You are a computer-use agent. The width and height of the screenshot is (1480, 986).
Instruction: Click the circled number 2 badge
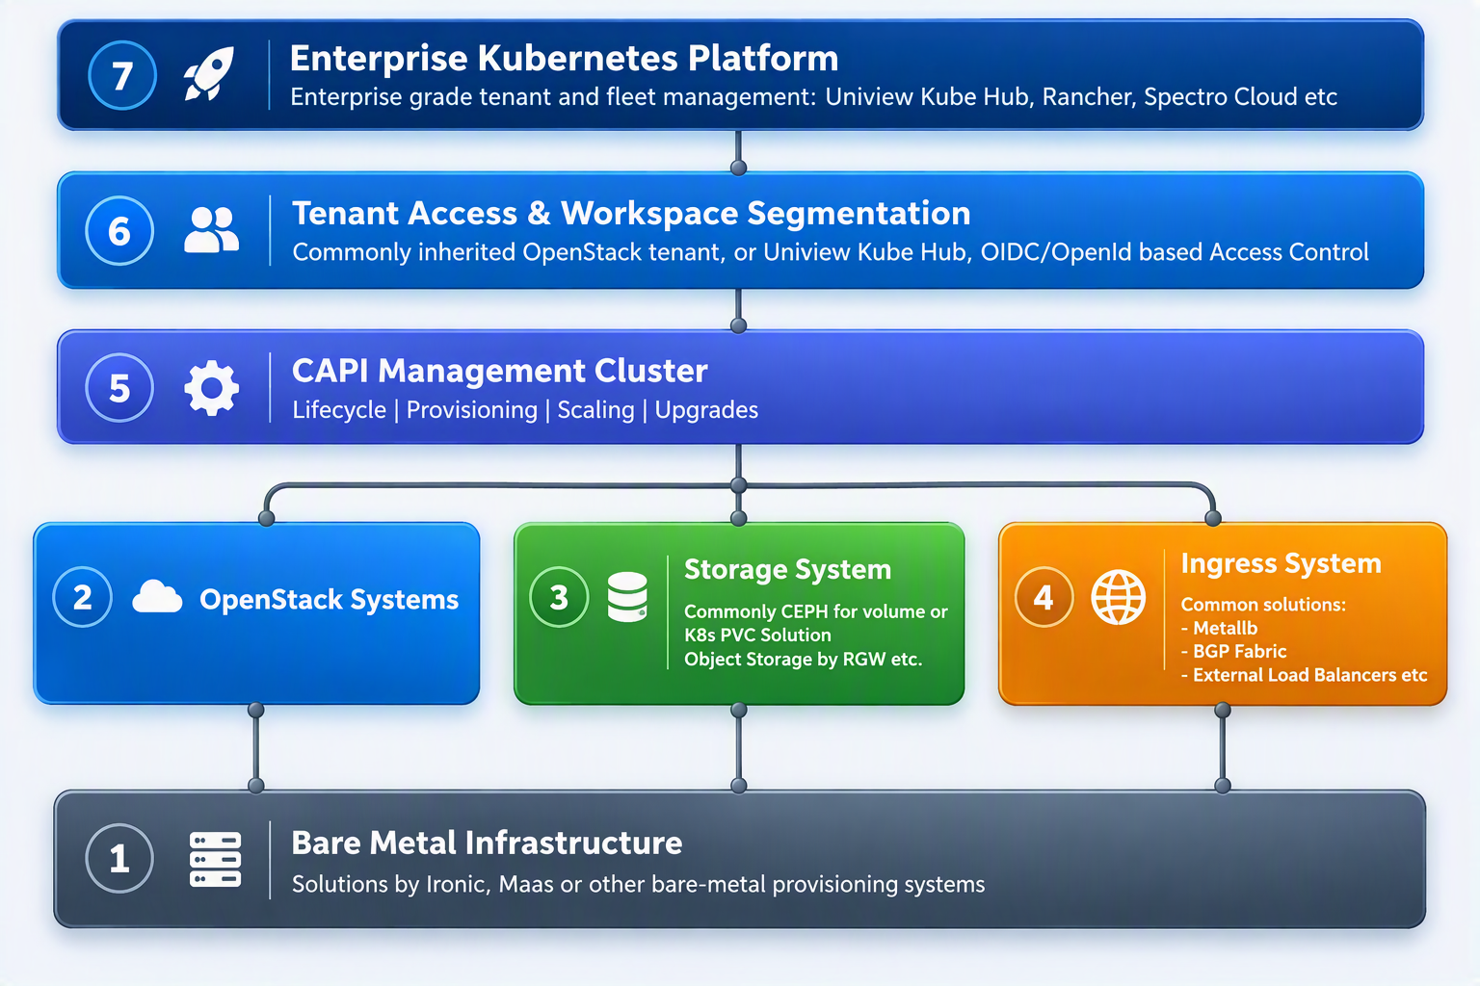click(x=83, y=598)
